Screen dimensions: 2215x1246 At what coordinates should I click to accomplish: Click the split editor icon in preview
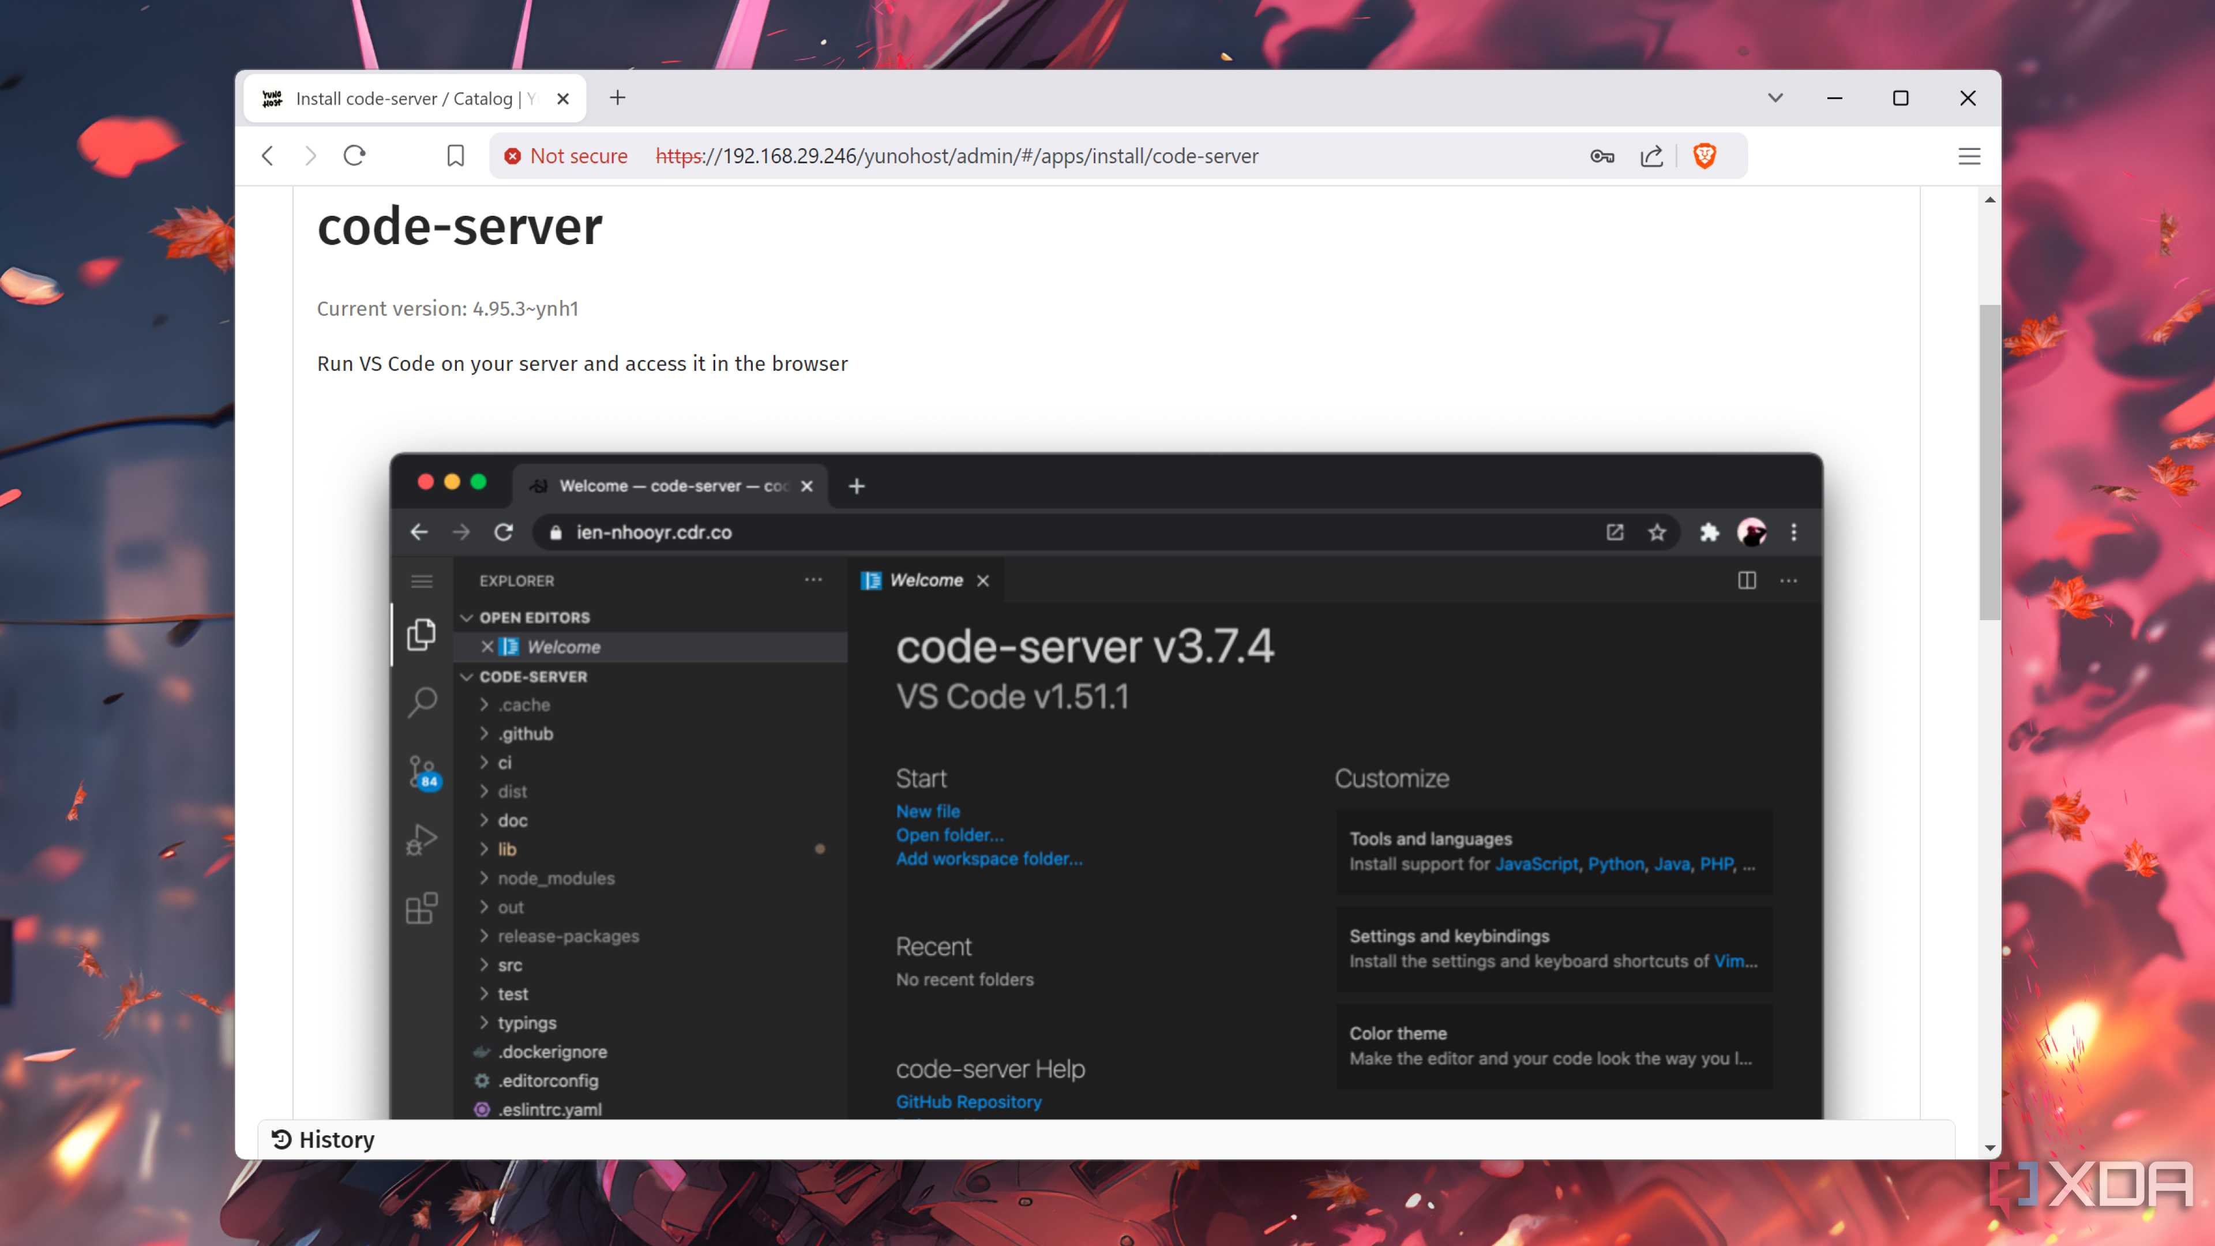pos(1747,580)
